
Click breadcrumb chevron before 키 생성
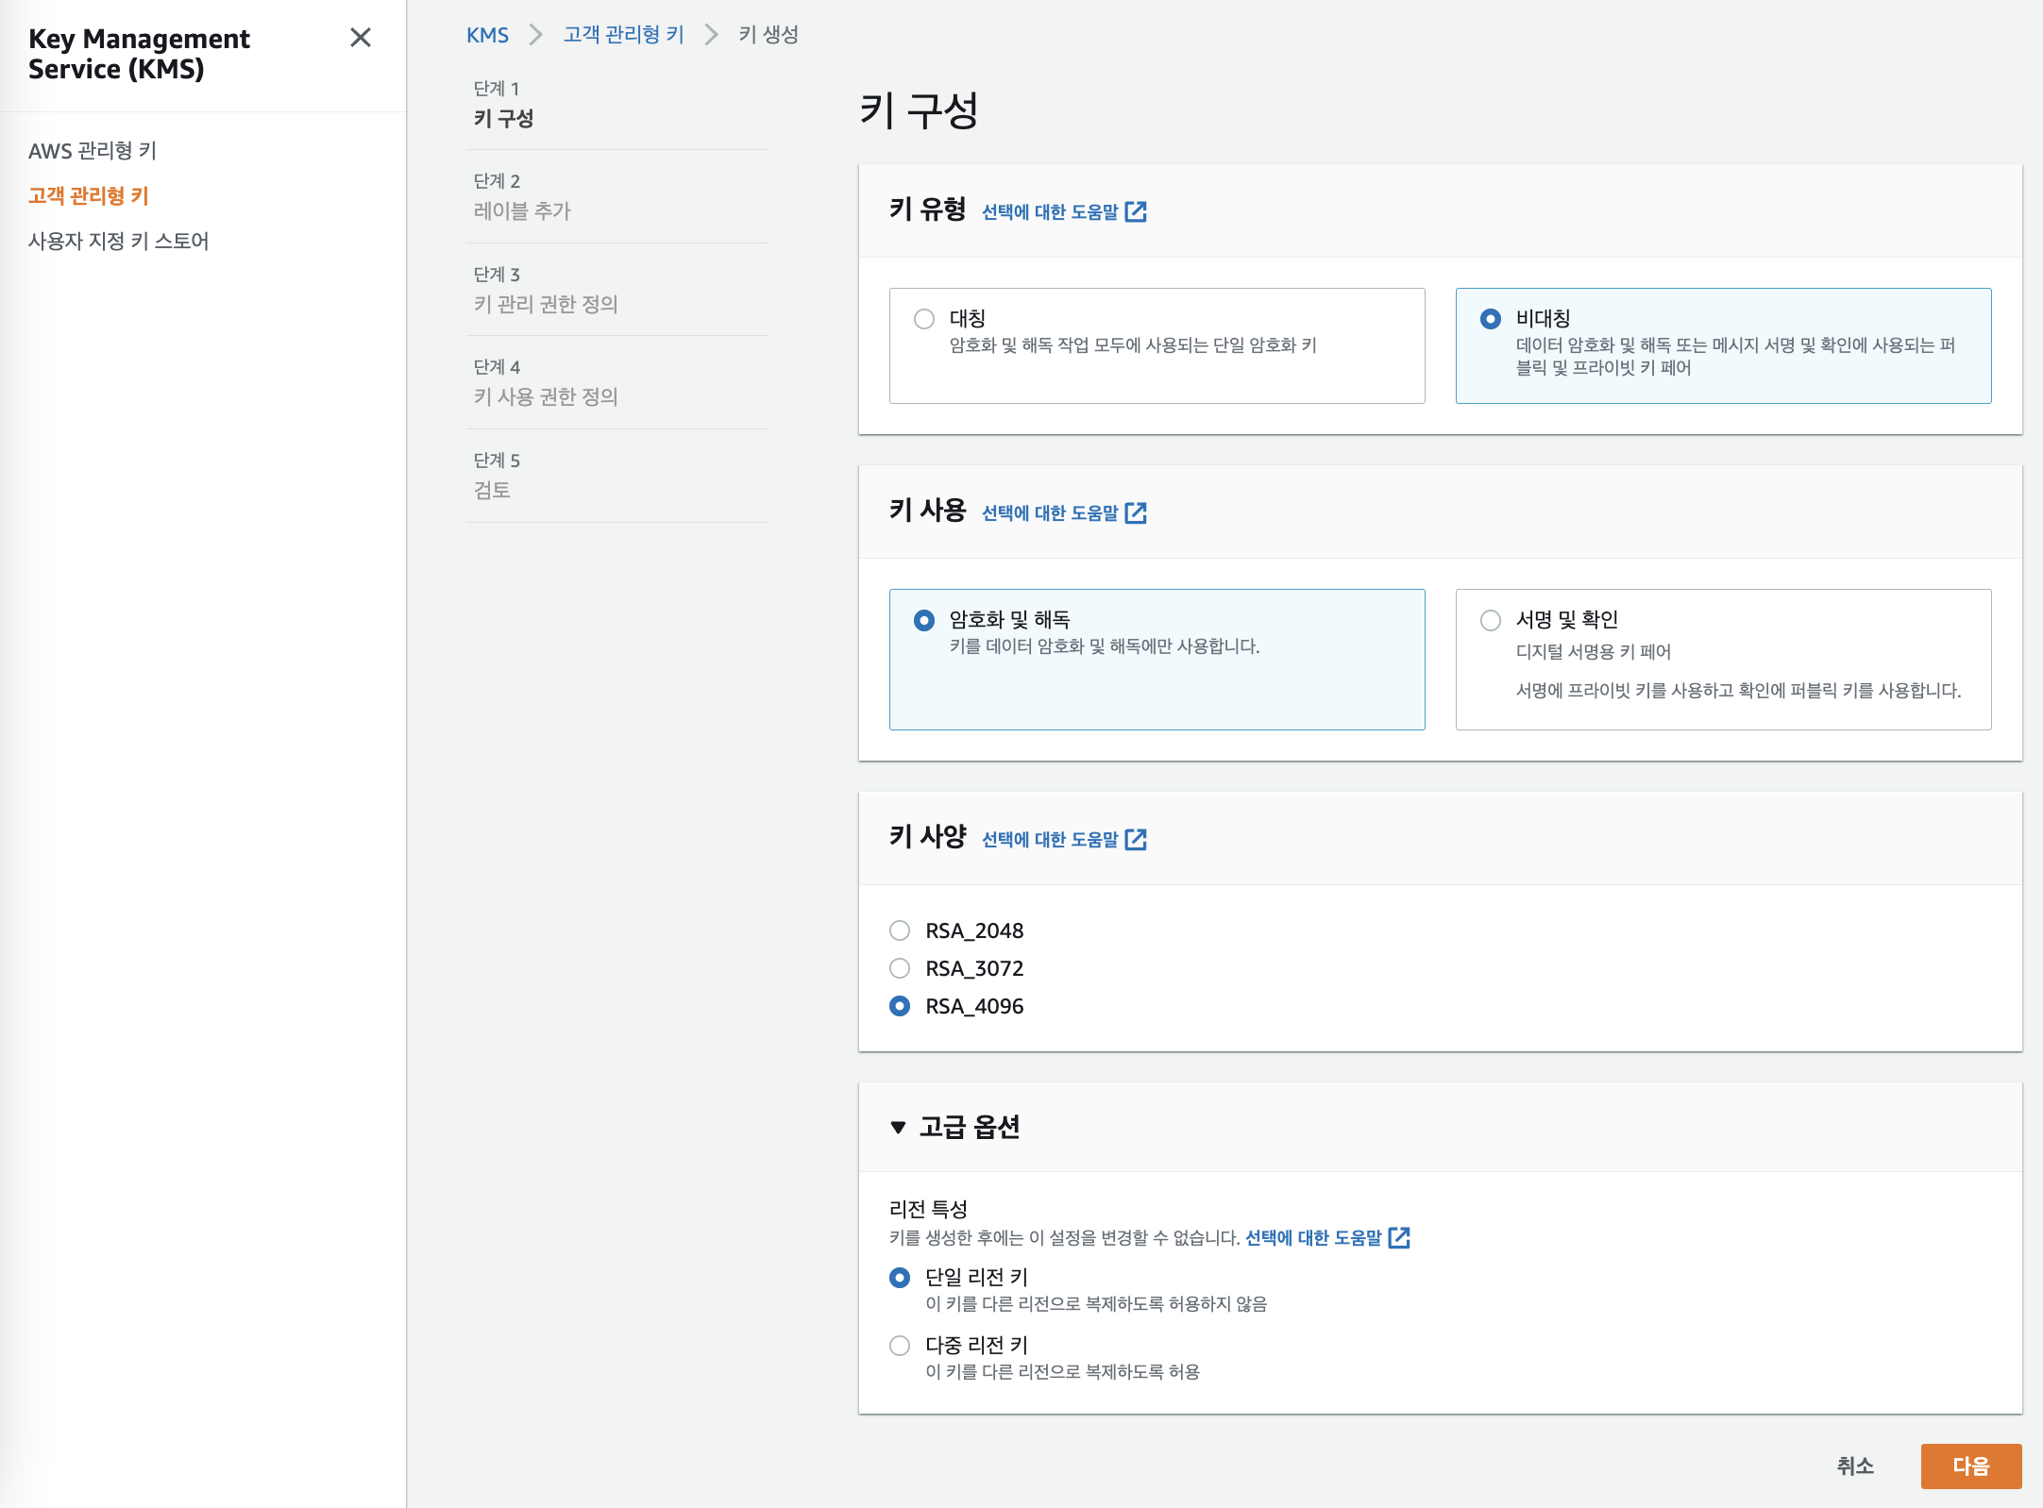(711, 35)
